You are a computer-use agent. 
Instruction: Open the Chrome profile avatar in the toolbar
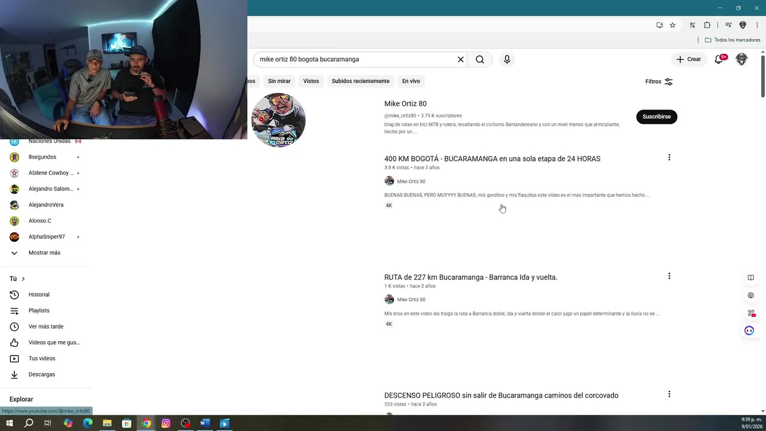coord(743,25)
